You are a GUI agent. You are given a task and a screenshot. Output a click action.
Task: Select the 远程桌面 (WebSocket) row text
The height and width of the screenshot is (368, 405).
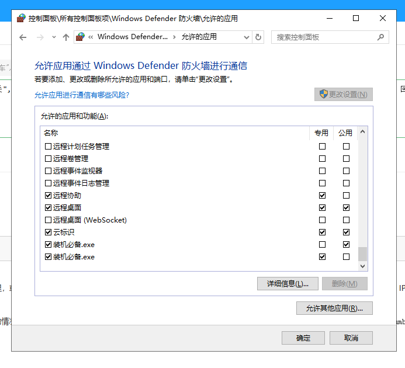90,220
